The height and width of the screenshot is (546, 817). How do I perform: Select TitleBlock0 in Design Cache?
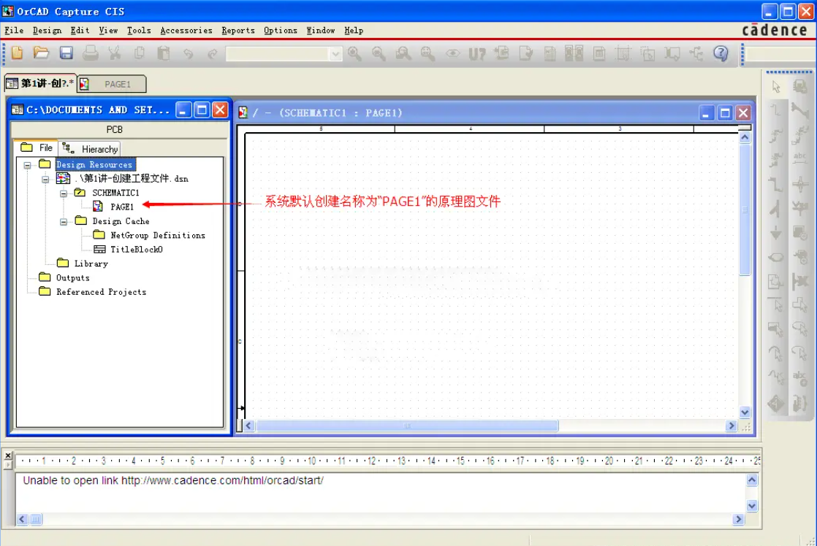click(137, 250)
